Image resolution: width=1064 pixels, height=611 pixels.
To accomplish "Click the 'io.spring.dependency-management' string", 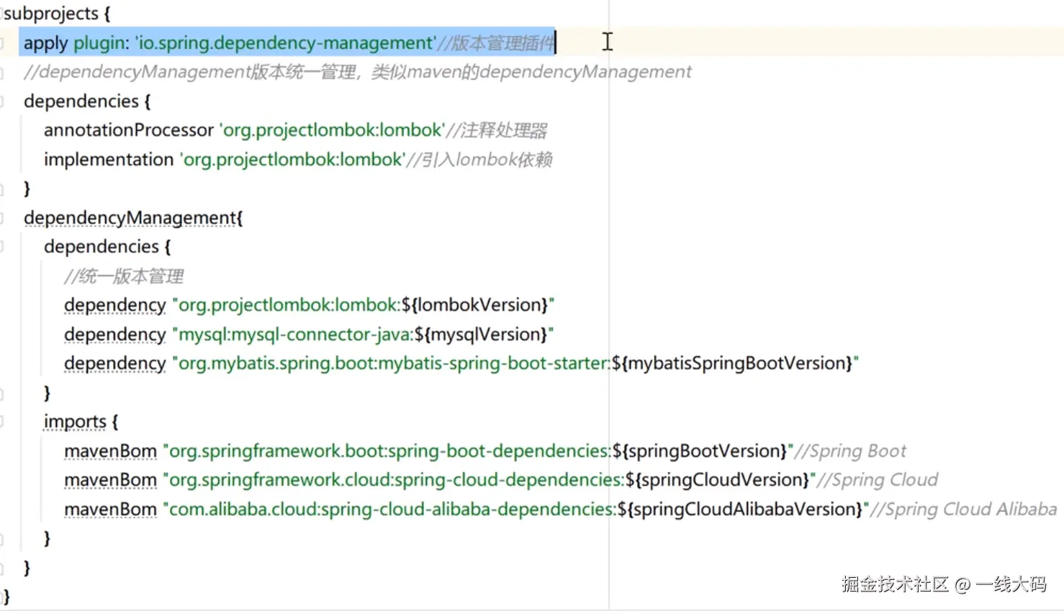I will click(286, 43).
